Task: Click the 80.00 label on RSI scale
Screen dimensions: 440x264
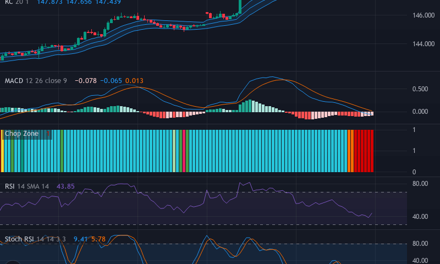Action: [x=420, y=184]
